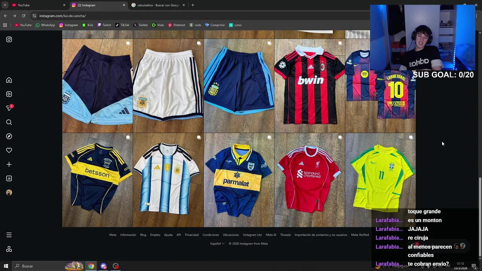The height and width of the screenshot is (271, 482).
Task: Open OBS icon in Windows taskbar
Action: point(116,266)
